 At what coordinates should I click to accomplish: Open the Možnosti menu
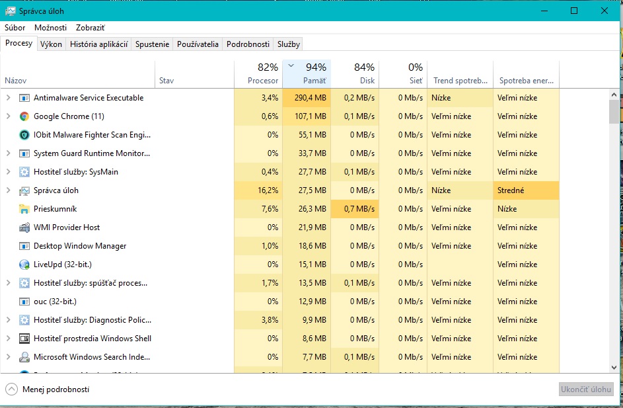click(50, 28)
